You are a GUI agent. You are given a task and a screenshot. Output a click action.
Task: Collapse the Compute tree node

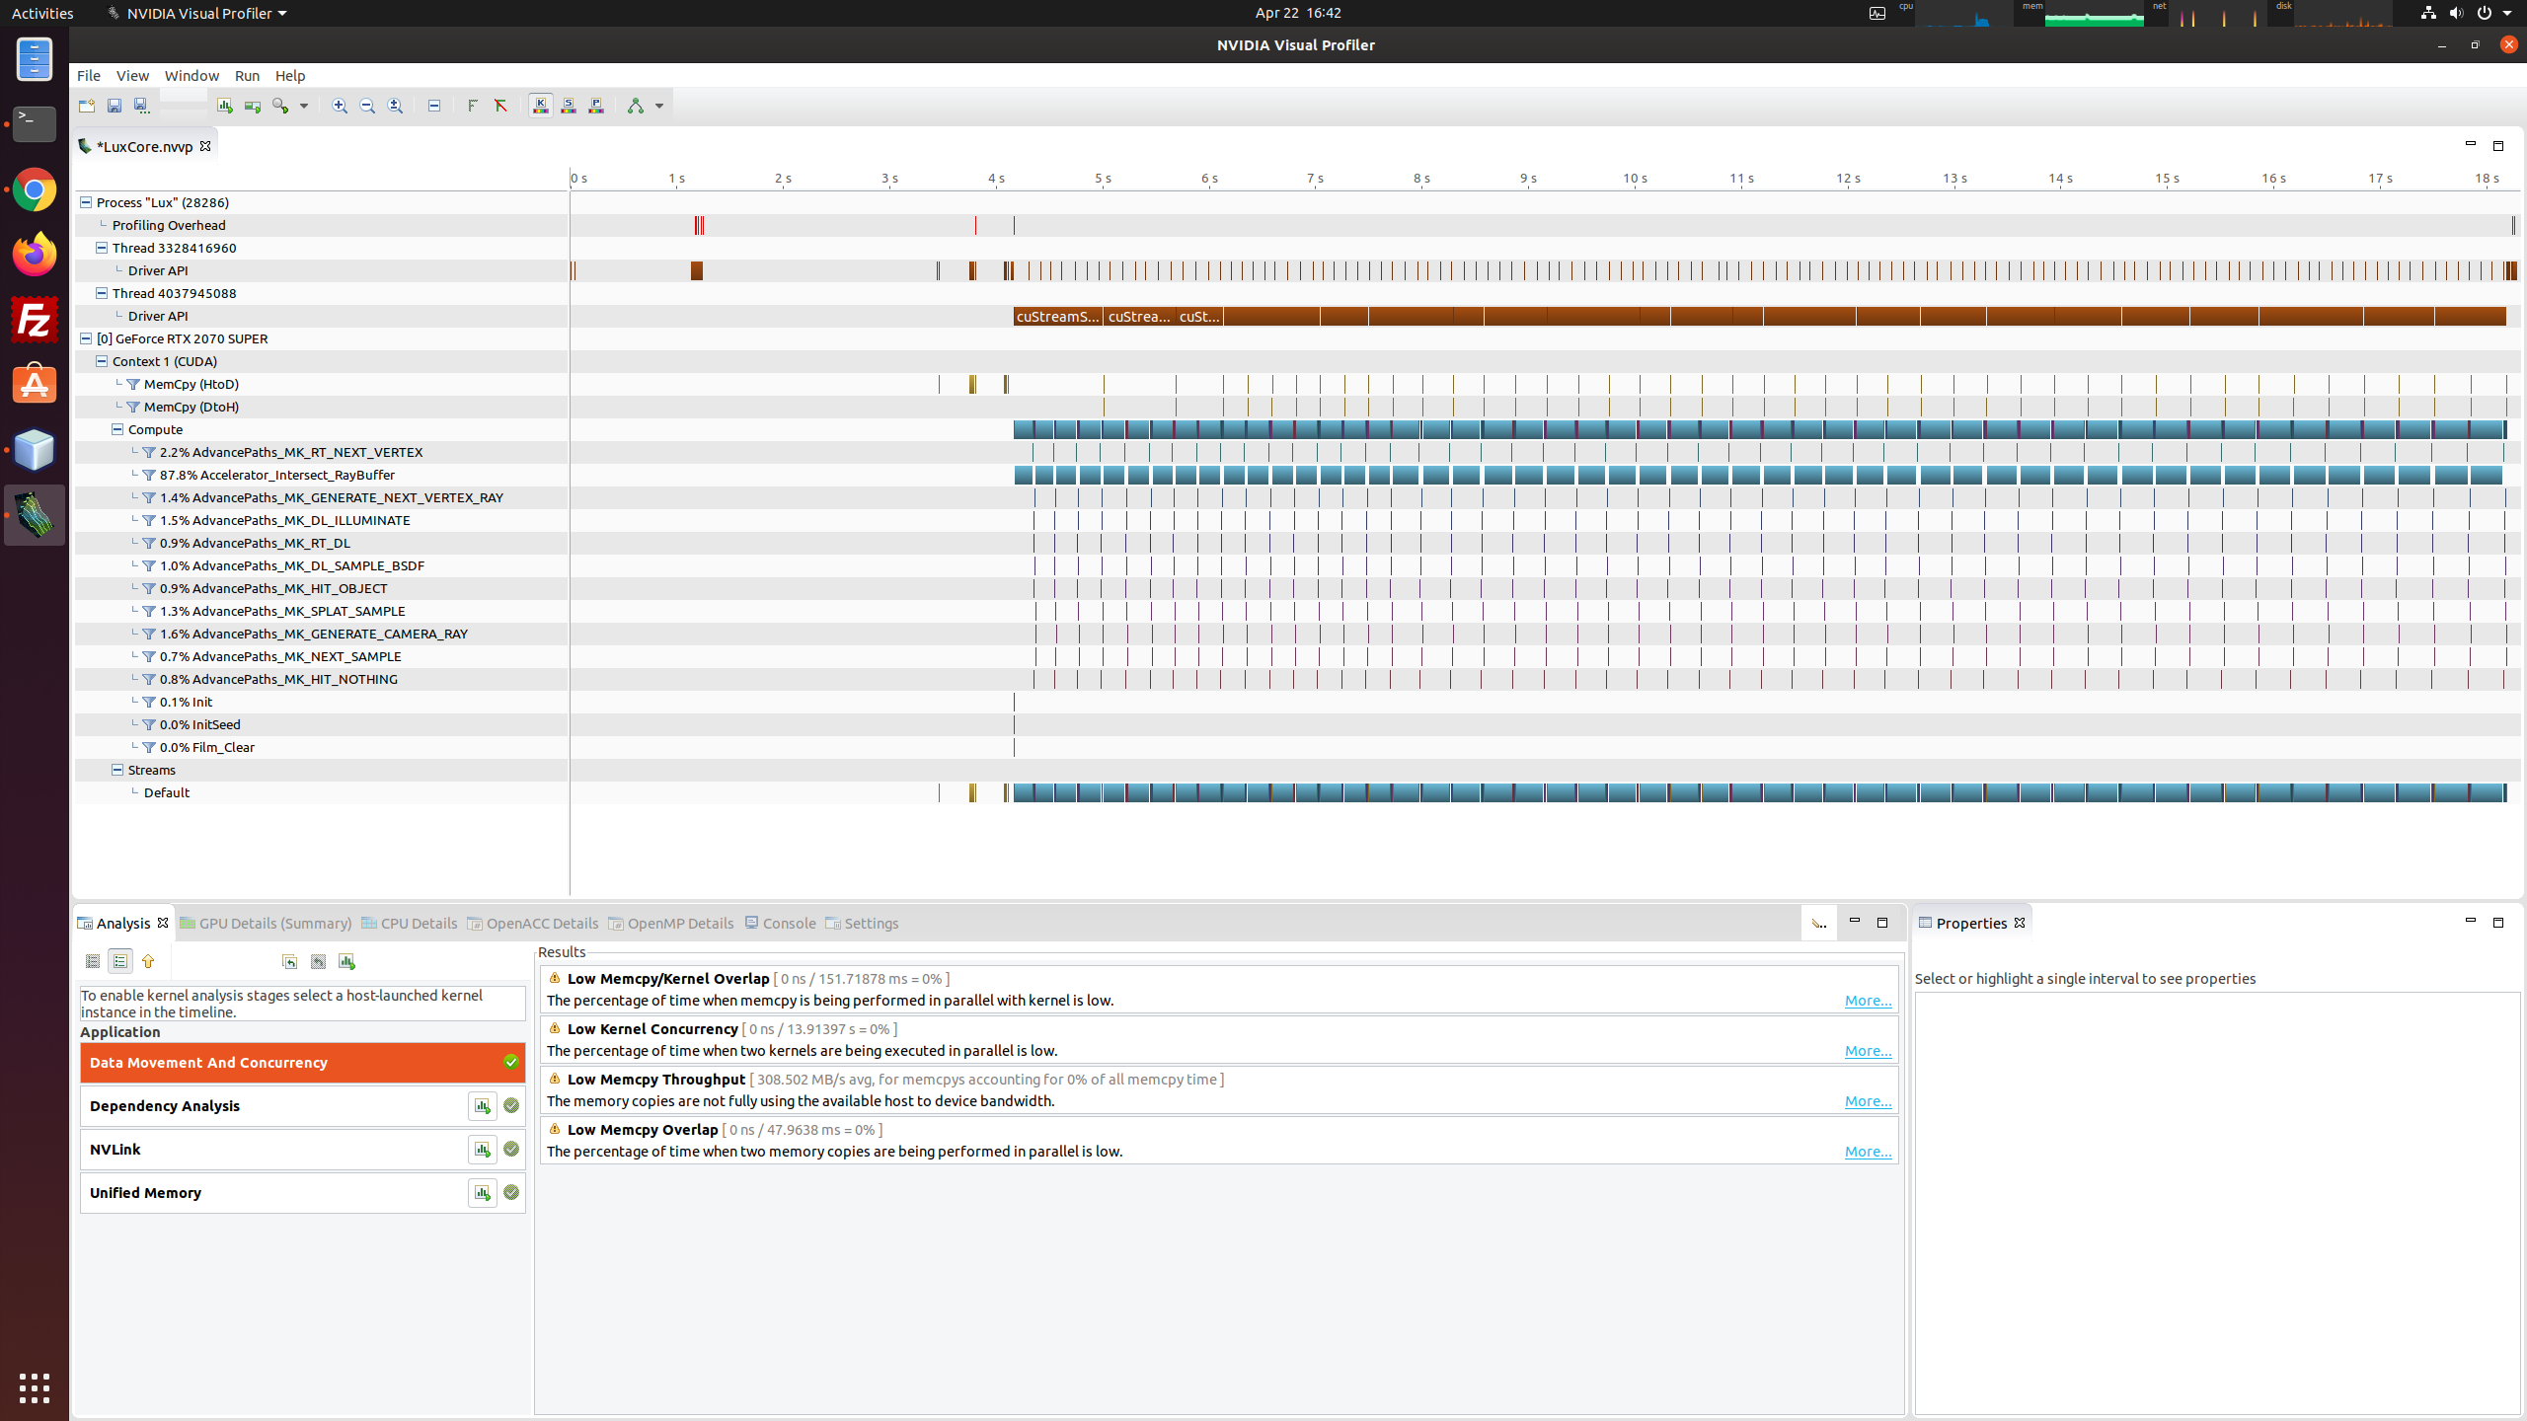coord(117,429)
